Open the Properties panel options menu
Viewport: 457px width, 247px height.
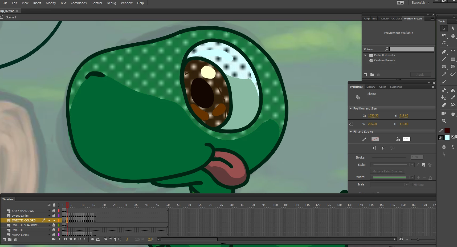point(433,87)
